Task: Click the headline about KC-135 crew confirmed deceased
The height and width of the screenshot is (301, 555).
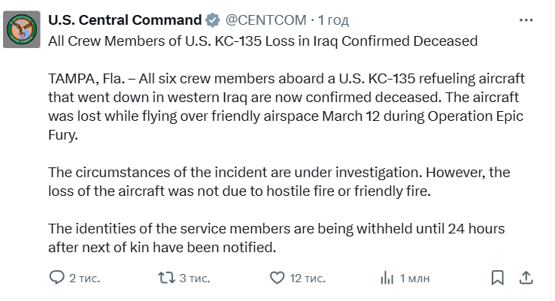Action: point(262,41)
